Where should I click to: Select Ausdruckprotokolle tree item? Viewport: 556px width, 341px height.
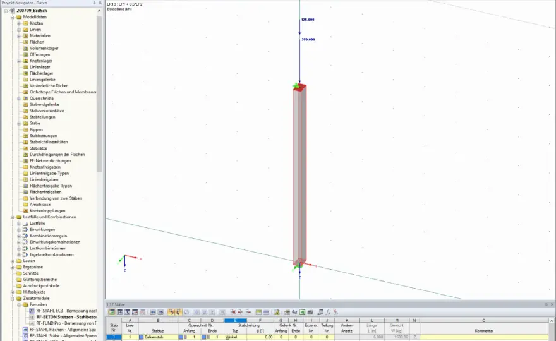[x=41, y=286]
